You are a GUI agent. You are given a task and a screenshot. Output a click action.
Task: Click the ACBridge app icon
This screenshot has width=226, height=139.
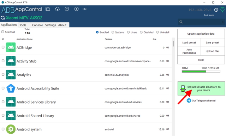click(x=11, y=47)
